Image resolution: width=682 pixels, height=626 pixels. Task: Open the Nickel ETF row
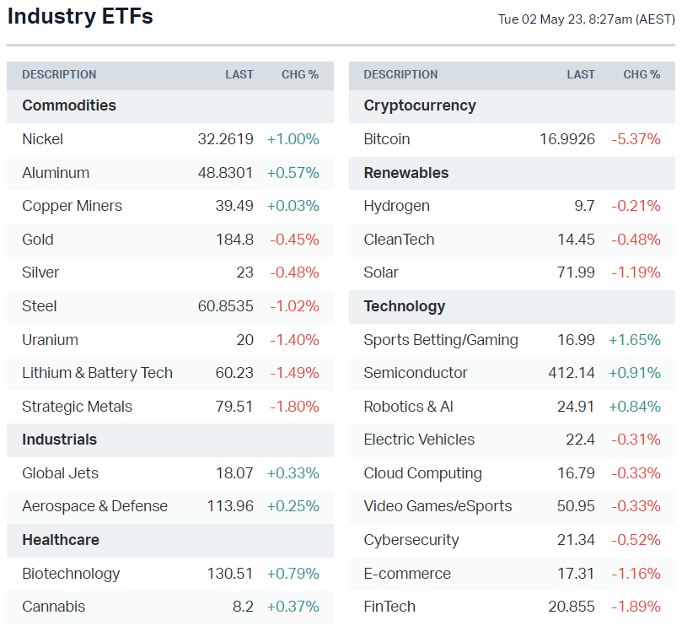(x=43, y=139)
